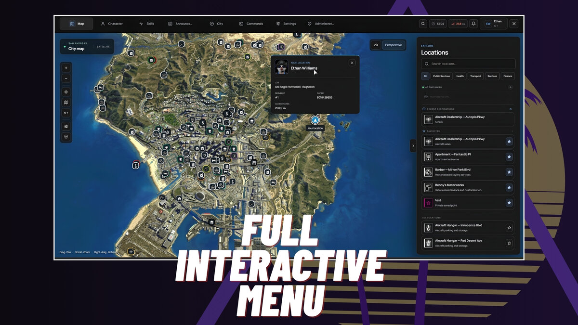Unfavorite Benny's Motorworks
The width and height of the screenshot is (578, 325).
coord(509,188)
